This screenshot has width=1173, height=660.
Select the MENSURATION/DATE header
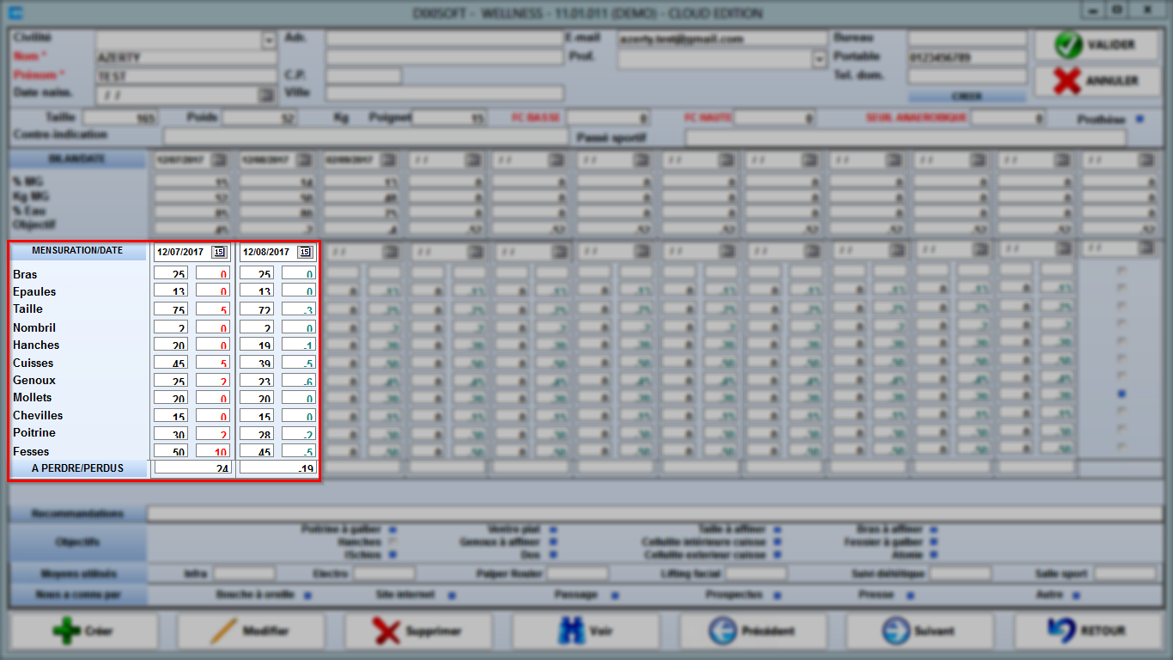pyautogui.click(x=77, y=251)
